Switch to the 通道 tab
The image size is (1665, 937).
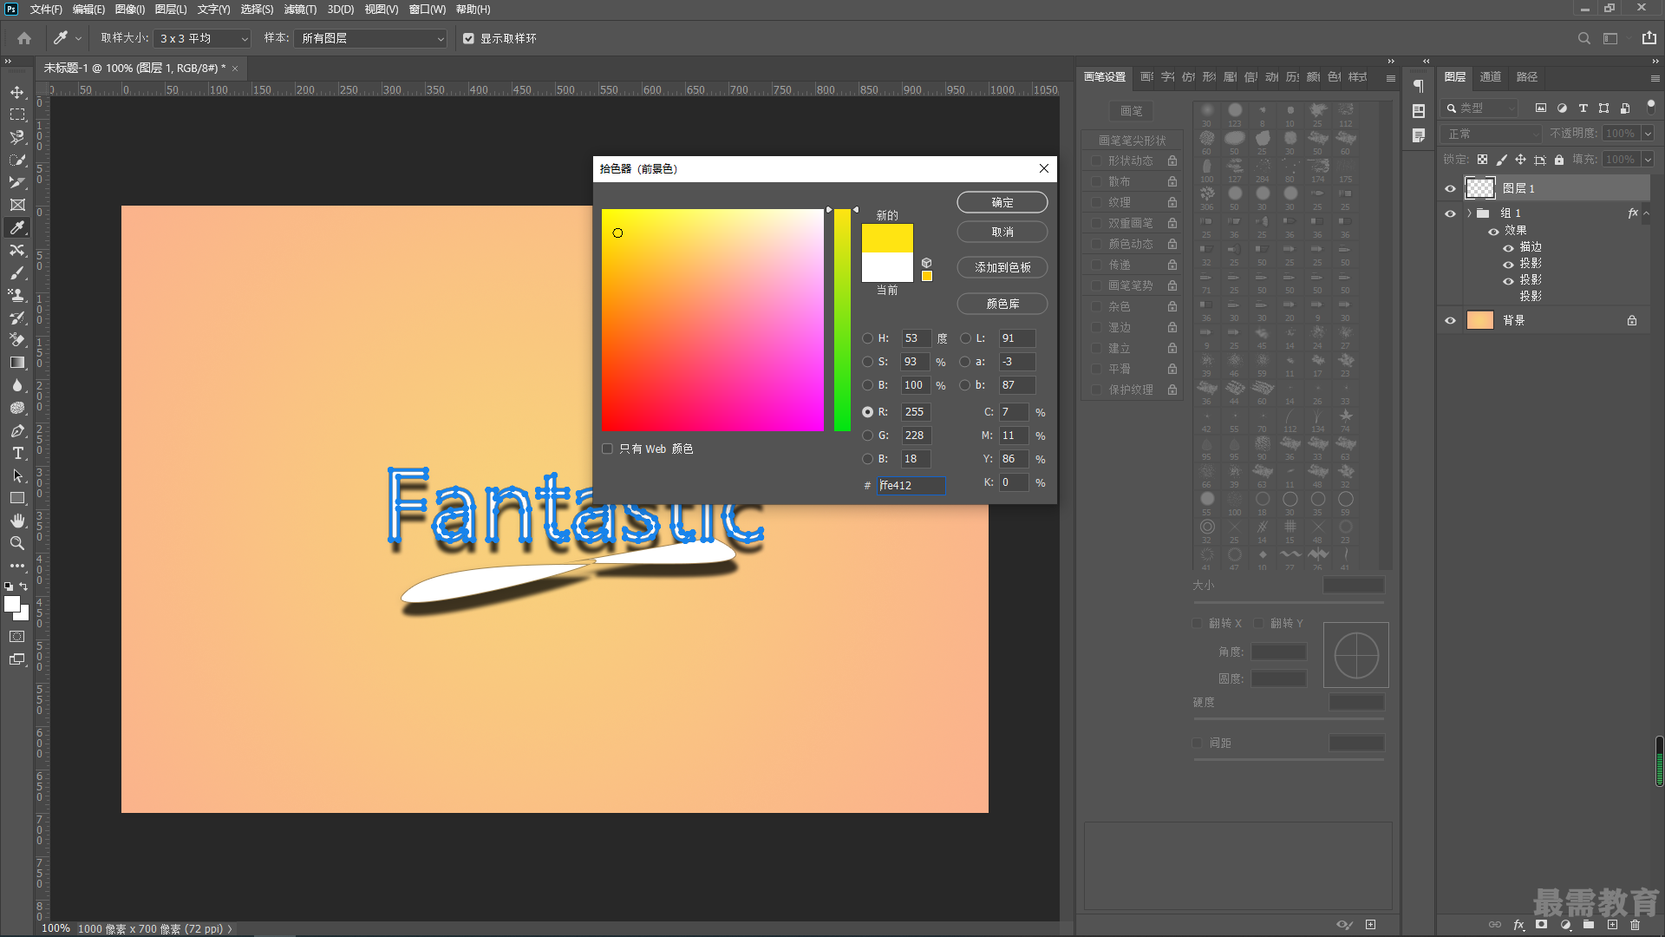[x=1491, y=77]
